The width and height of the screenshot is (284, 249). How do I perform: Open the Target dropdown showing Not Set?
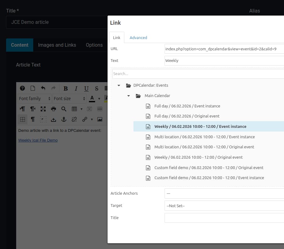(x=224, y=206)
